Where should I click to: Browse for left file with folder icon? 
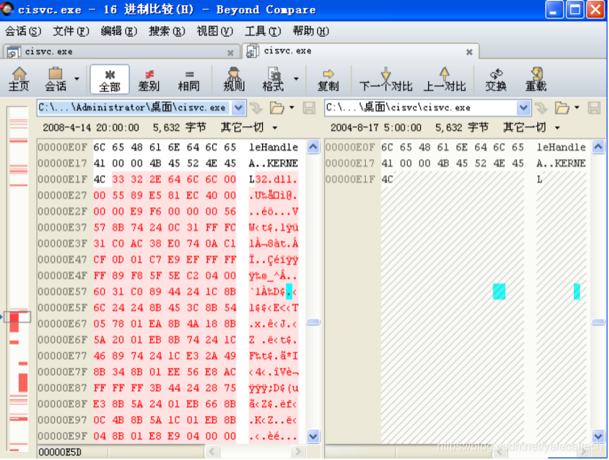tap(277, 108)
